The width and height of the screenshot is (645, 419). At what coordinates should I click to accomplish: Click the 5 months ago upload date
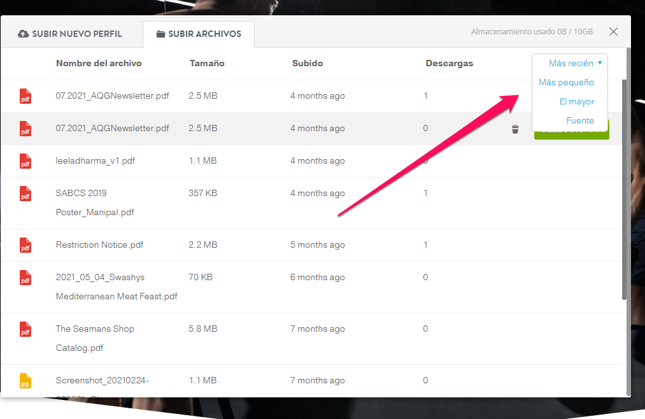317,245
